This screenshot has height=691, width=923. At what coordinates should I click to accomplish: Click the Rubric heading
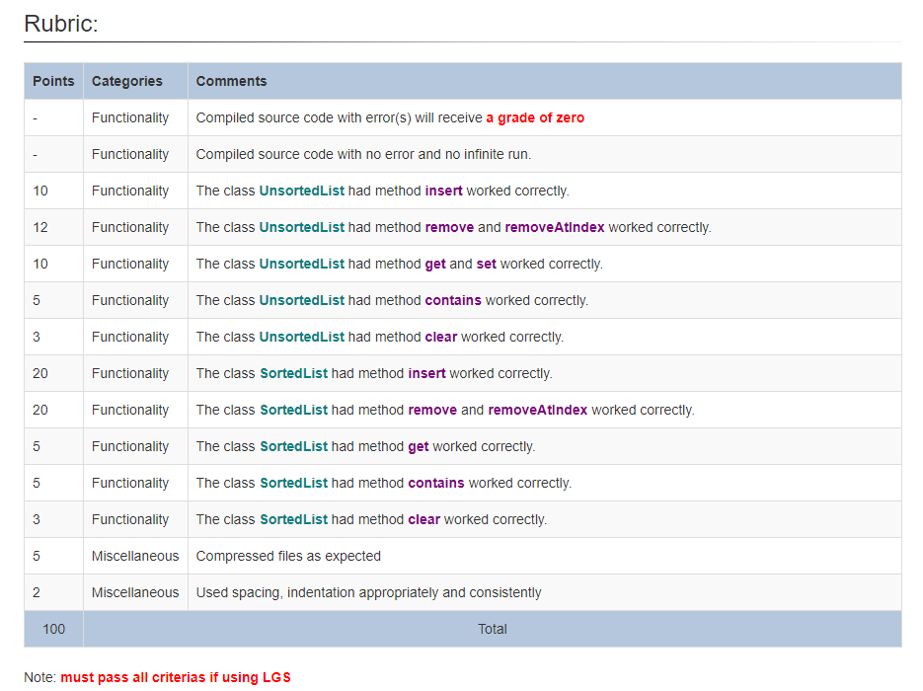[59, 24]
